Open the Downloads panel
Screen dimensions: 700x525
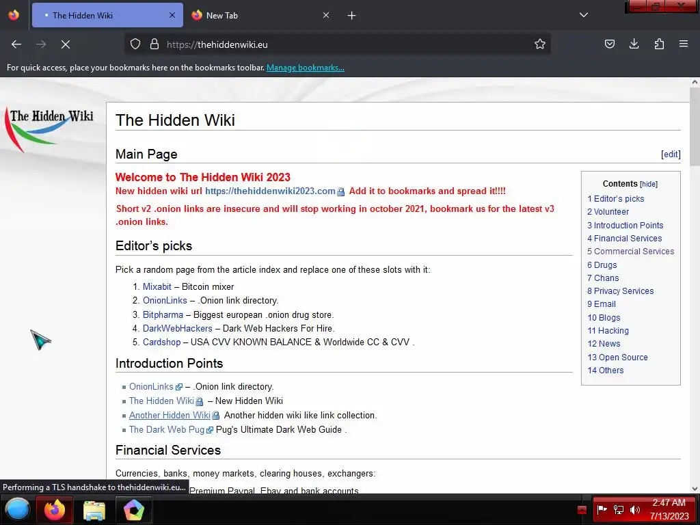[x=634, y=44]
